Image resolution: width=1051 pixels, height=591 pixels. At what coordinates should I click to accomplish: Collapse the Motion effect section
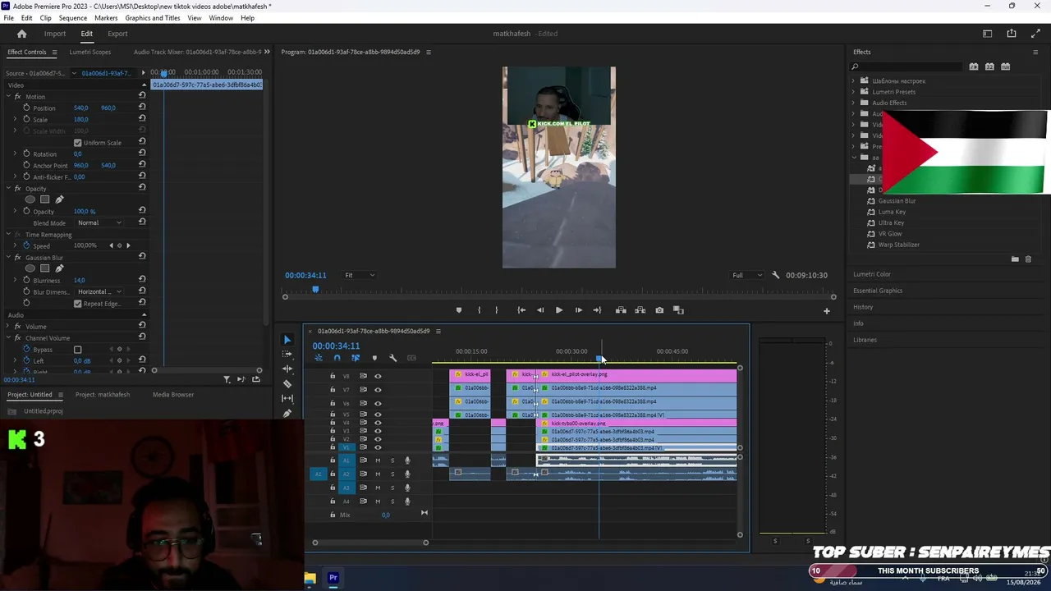[x=8, y=97]
